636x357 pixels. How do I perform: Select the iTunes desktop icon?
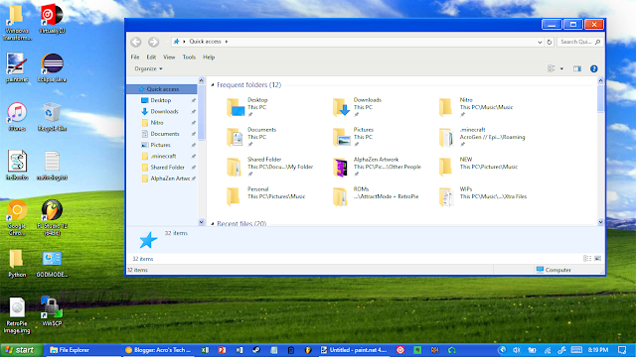tap(17, 117)
